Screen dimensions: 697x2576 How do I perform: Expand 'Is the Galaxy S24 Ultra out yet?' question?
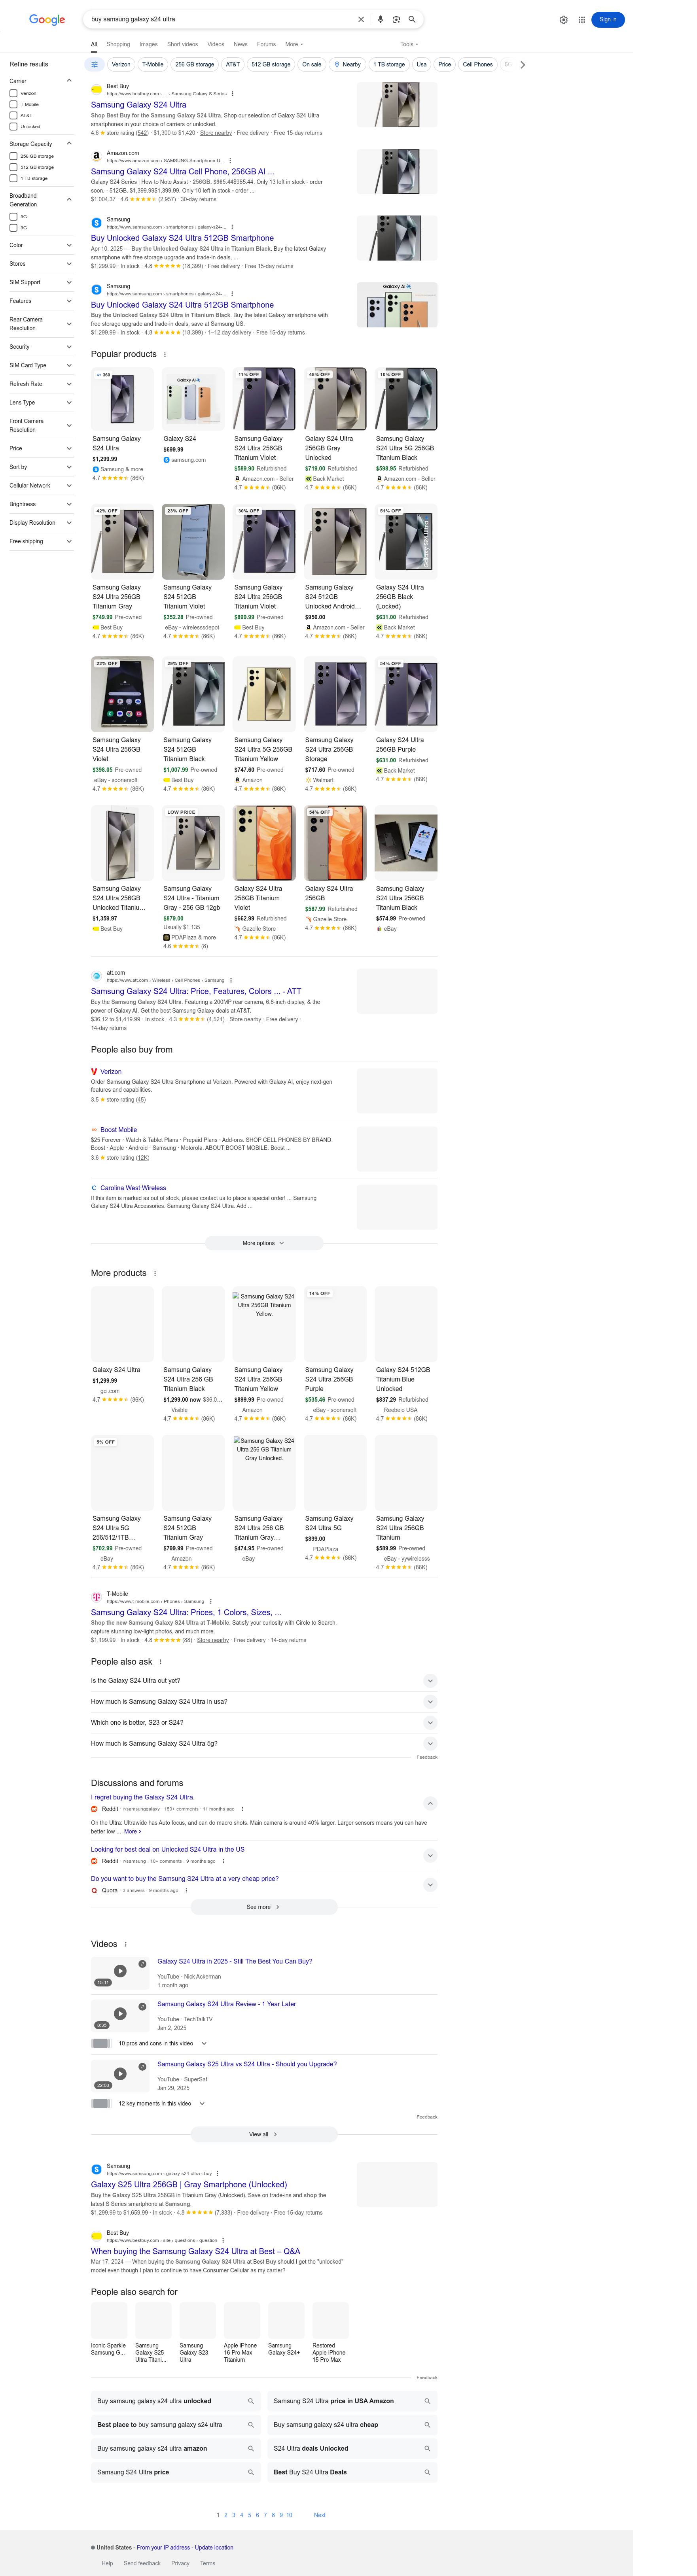pos(264,1681)
